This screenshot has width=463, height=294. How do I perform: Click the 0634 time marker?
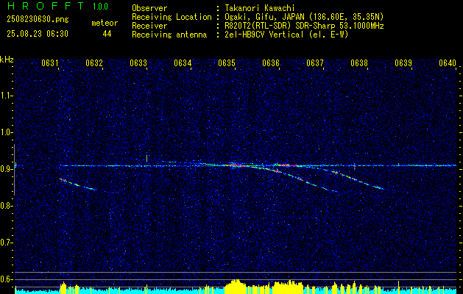(183, 62)
